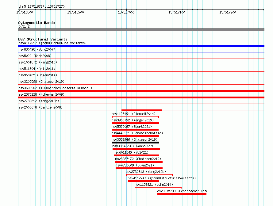Click the thick red bar of esv3606902
The image size is (273, 206).
(141, 91)
